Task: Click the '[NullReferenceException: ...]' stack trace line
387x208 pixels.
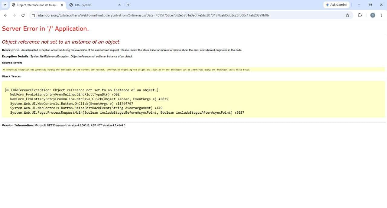Action: [x=82, y=90]
